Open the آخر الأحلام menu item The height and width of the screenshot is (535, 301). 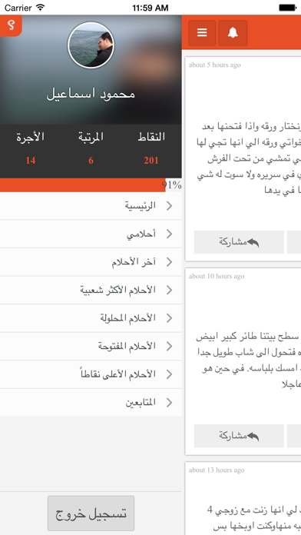(x=91, y=262)
